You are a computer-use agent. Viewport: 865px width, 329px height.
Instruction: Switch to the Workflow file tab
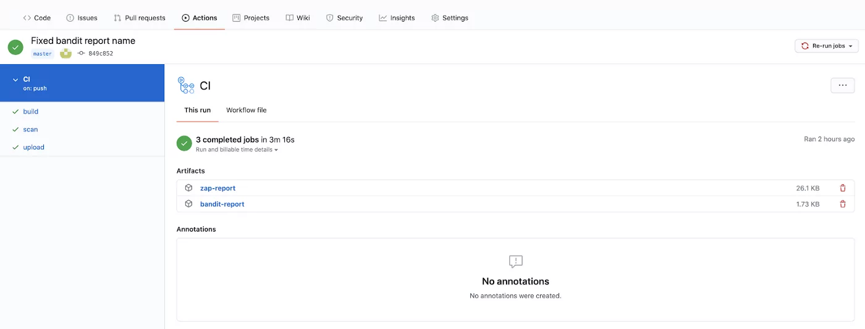tap(246, 110)
